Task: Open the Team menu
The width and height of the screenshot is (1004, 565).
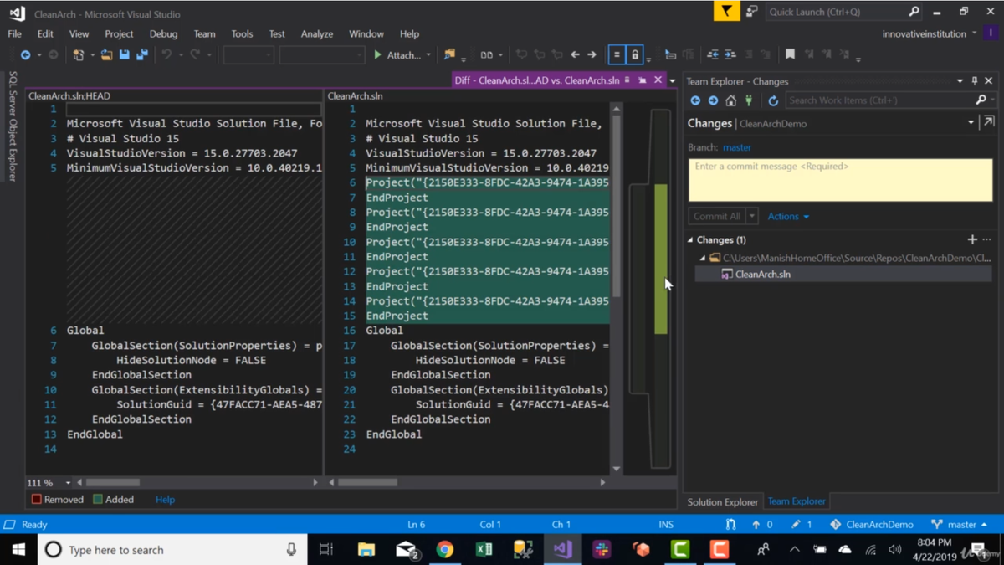Action: 204,34
